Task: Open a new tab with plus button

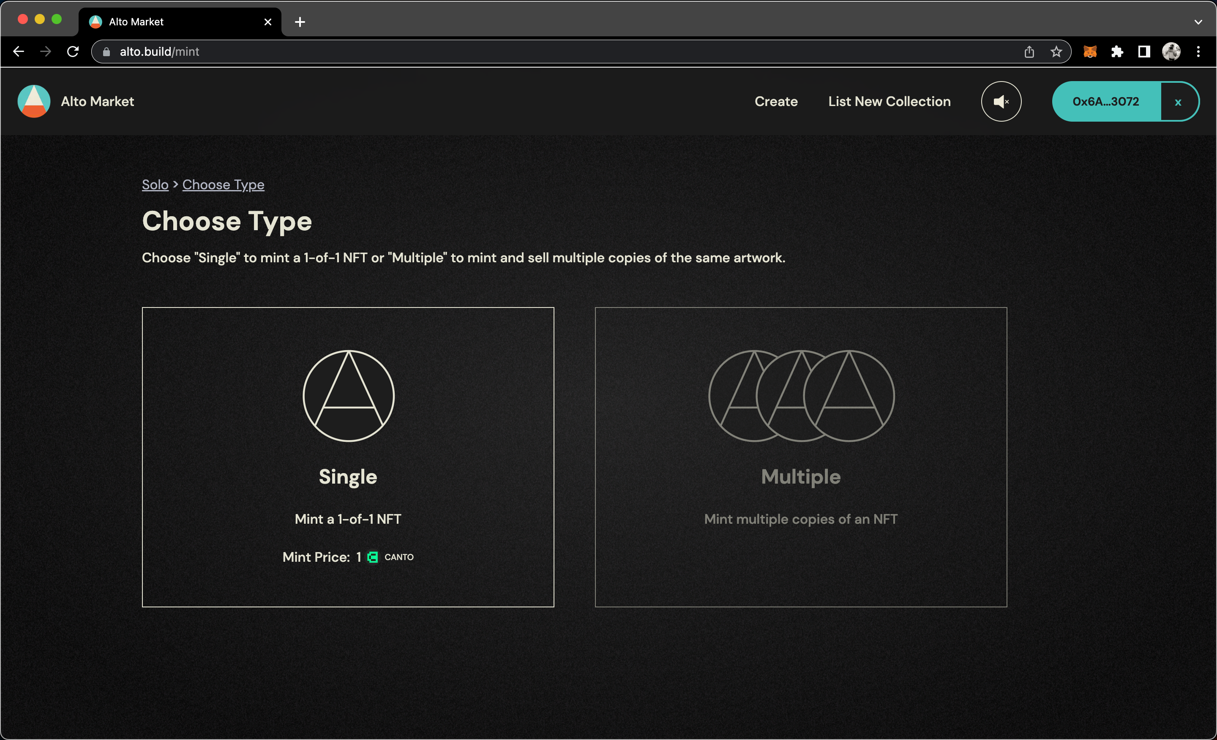Action: (299, 22)
